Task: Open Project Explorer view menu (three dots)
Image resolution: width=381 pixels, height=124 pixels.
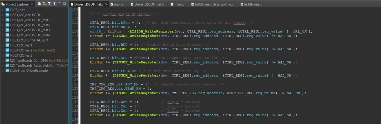Action: coord(54,4)
